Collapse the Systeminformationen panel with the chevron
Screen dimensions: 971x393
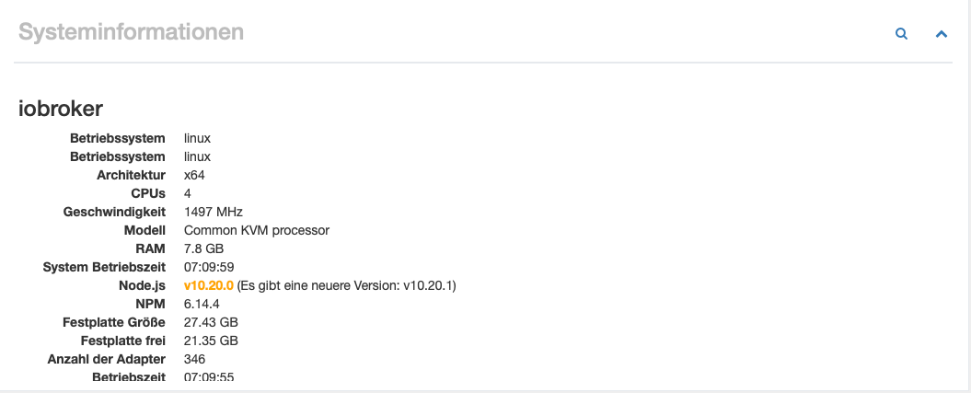(942, 34)
